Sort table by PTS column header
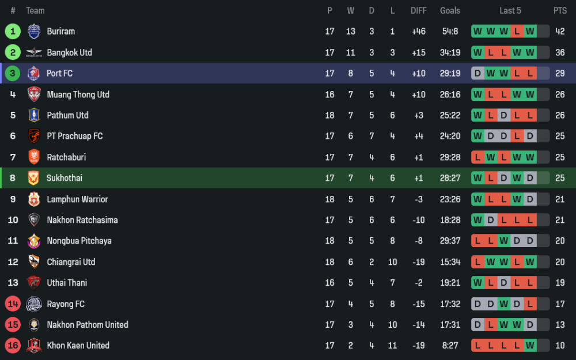The image size is (576, 360). (x=560, y=10)
